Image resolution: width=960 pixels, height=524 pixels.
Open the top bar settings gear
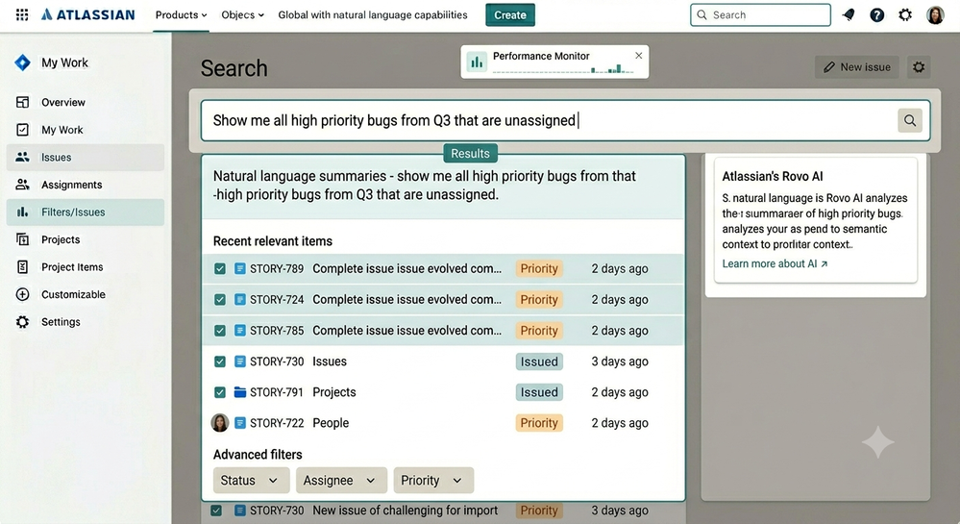[x=905, y=14]
